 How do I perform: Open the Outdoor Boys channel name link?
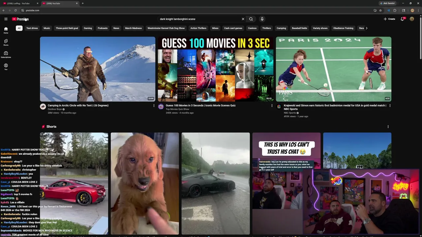tap(55, 109)
